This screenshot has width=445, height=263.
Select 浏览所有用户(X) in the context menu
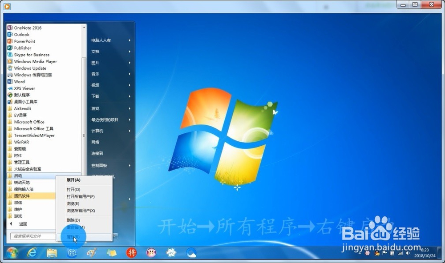[84, 211]
